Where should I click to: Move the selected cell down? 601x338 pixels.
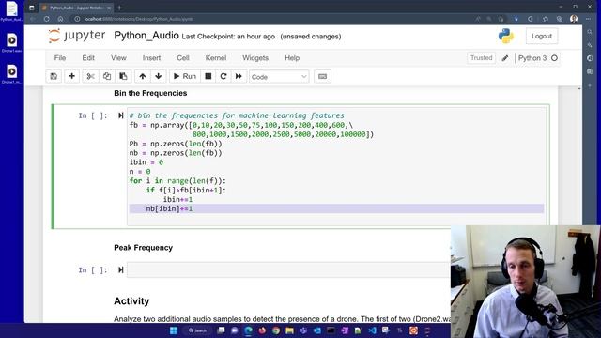click(159, 76)
